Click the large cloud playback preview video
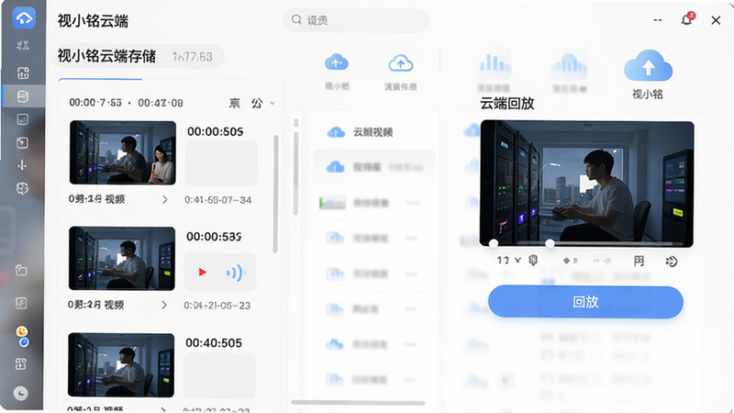734x413 pixels. point(586,184)
